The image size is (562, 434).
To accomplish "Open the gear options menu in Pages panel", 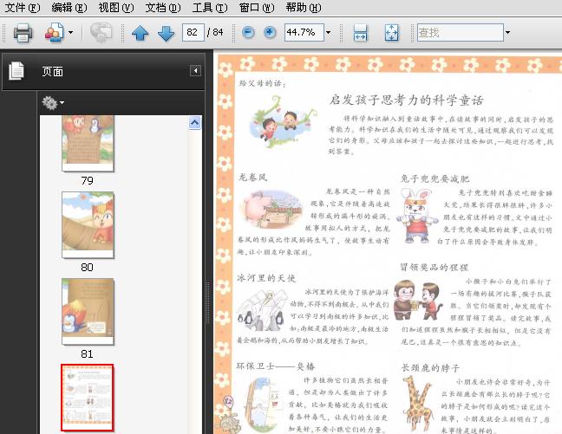I will click(x=53, y=103).
